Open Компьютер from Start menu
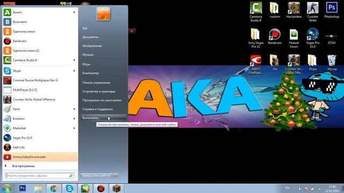Image resolution: width=344 pixels, height=193 pixels. [x=90, y=73]
